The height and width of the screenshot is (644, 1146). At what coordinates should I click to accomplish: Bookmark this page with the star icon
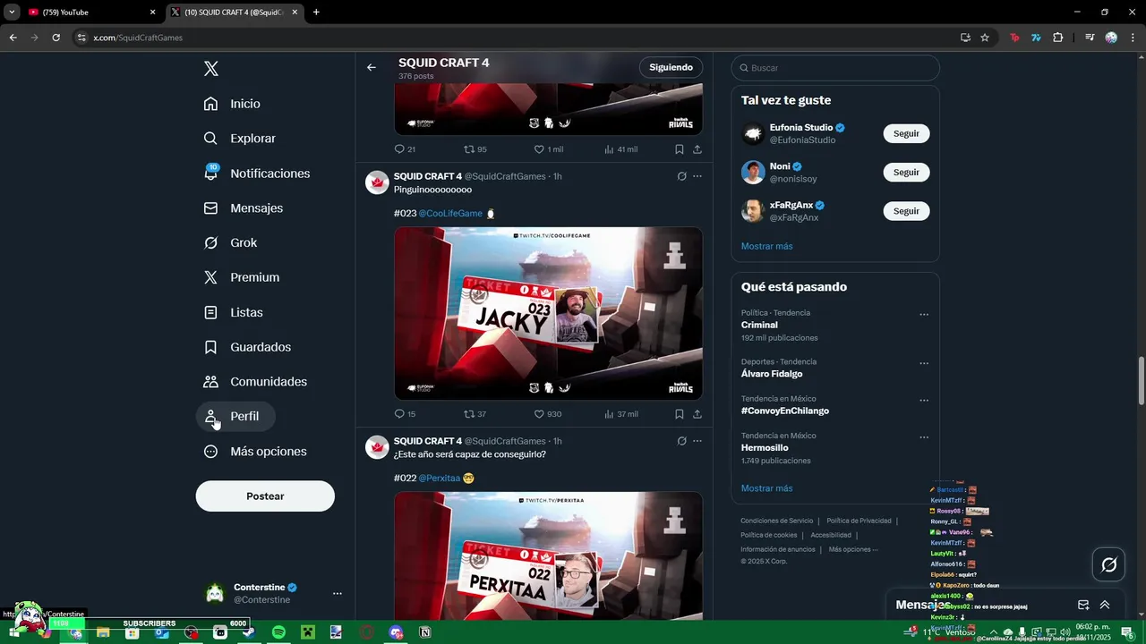tap(985, 38)
